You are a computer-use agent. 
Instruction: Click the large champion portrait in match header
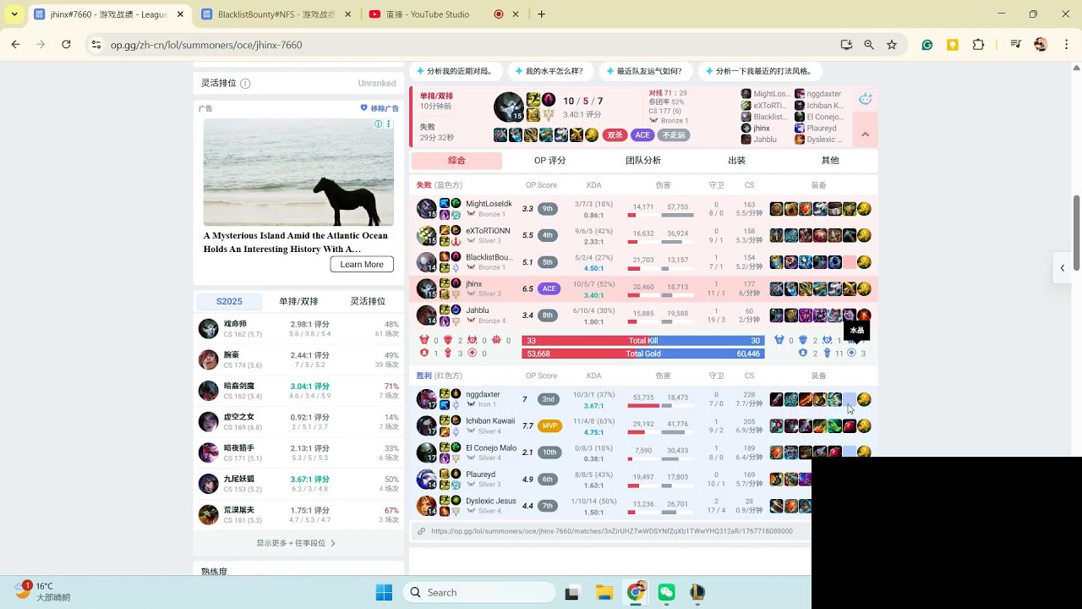pos(509,107)
